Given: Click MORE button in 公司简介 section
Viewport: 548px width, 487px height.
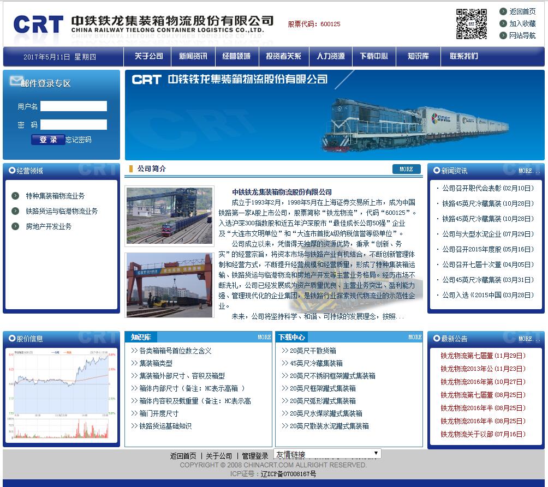Looking at the screenshot, I should coord(406,169).
